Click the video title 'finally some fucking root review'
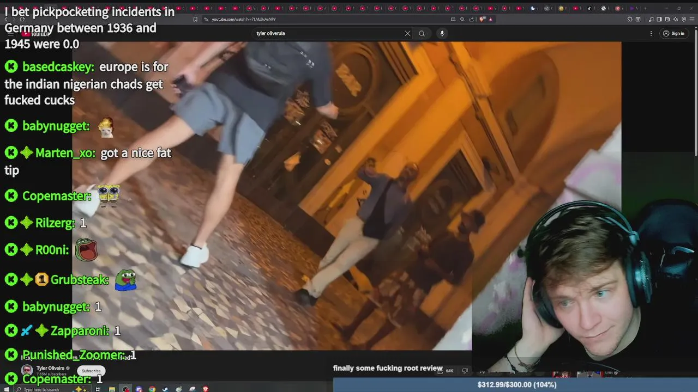The image size is (698, 392). (x=388, y=369)
